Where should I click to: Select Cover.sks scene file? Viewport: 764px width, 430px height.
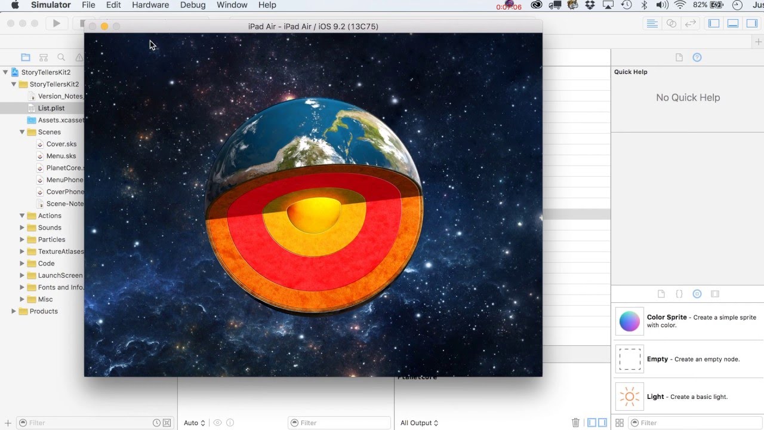click(x=61, y=144)
